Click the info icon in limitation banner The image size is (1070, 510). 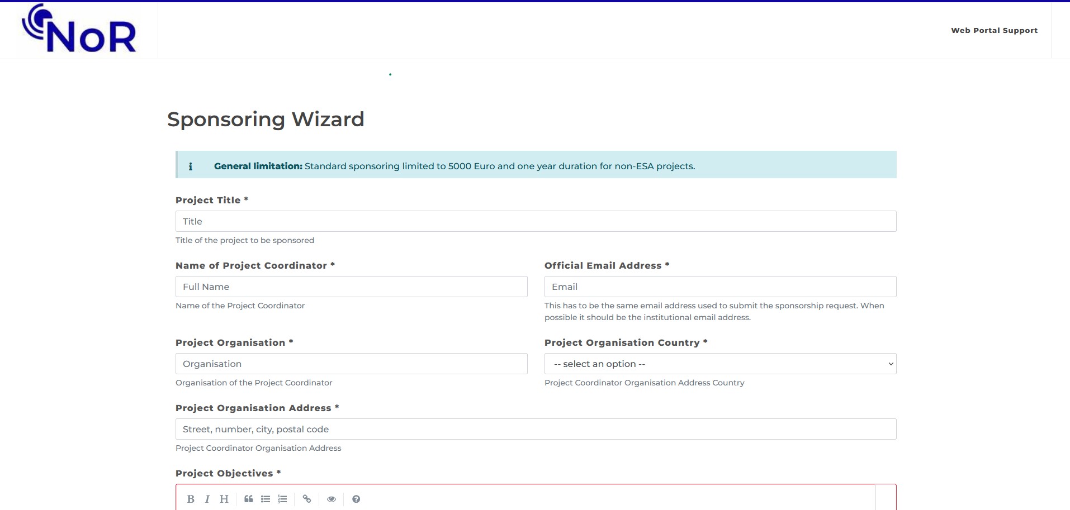point(191,166)
